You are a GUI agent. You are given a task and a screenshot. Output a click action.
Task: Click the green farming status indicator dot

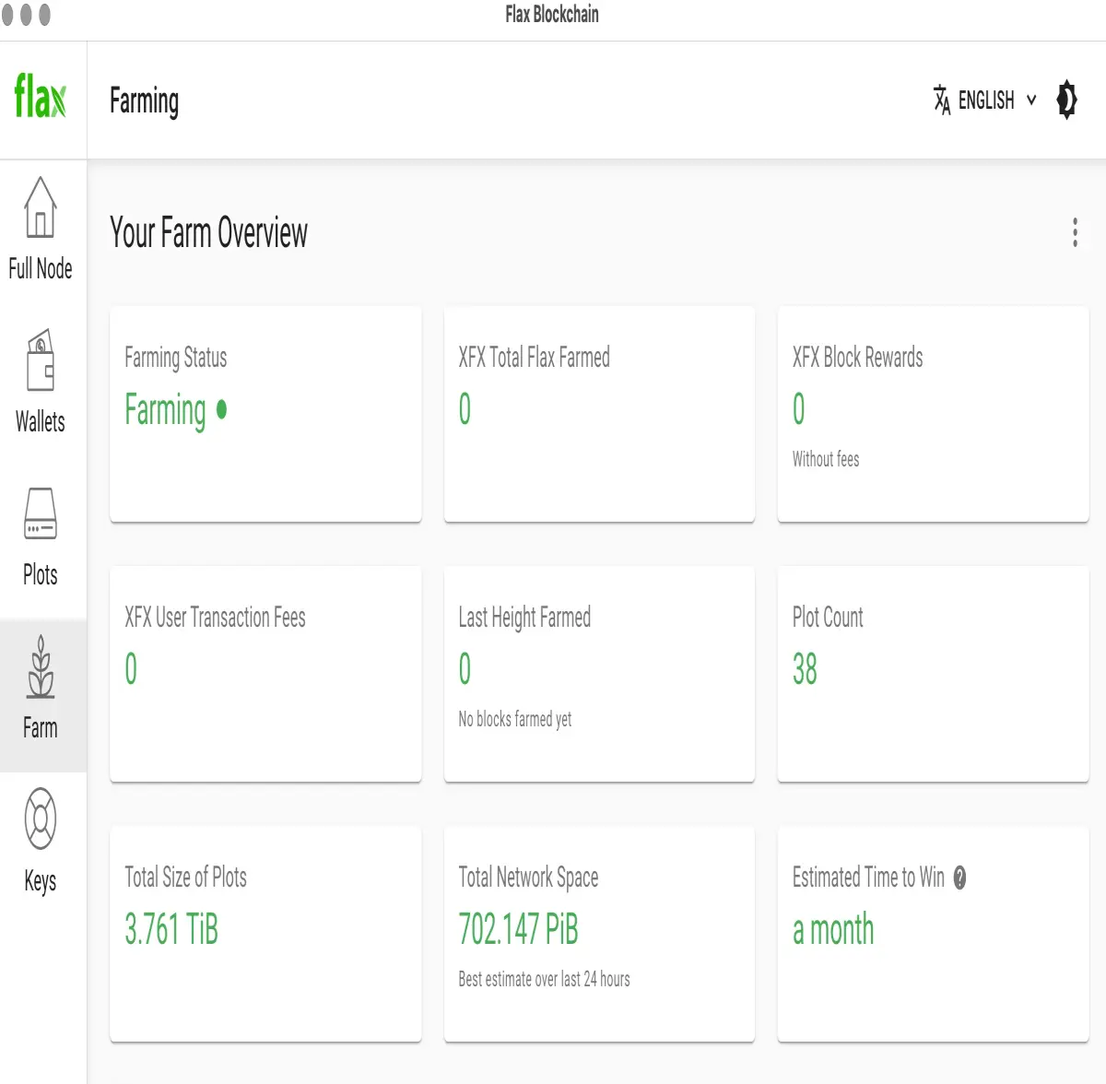pyautogui.click(x=221, y=408)
